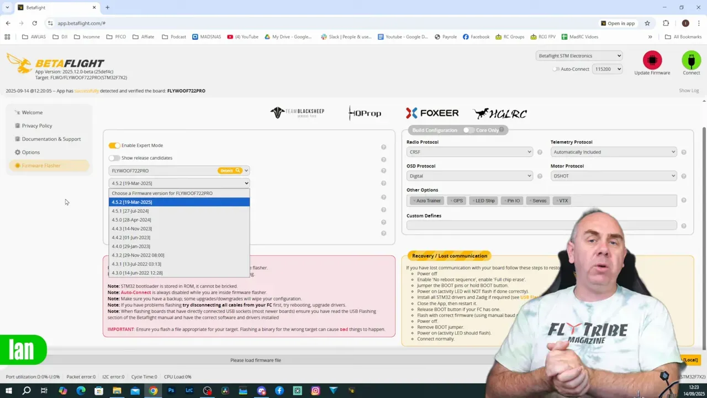This screenshot has height=398, width=707.
Task: Bookmark this page with the star icon
Action: pos(647,23)
